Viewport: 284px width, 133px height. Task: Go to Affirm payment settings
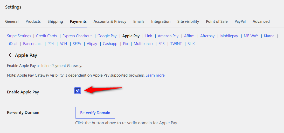(189, 36)
